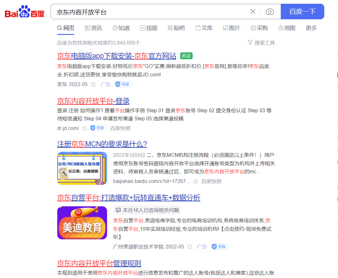Click the 公会/MCN机构入驻办理 thumbnail
Screen dimensions: 338x278
point(82,168)
